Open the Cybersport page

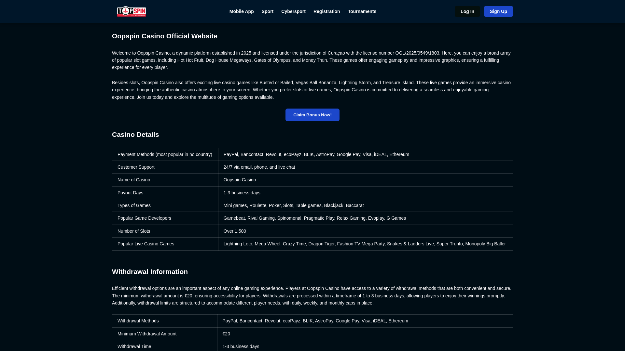(x=293, y=11)
